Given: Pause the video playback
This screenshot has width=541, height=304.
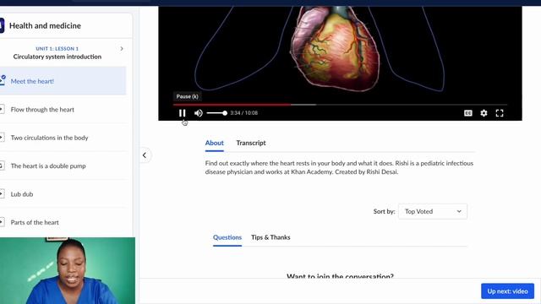Looking at the screenshot, I should tap(183, 113).
